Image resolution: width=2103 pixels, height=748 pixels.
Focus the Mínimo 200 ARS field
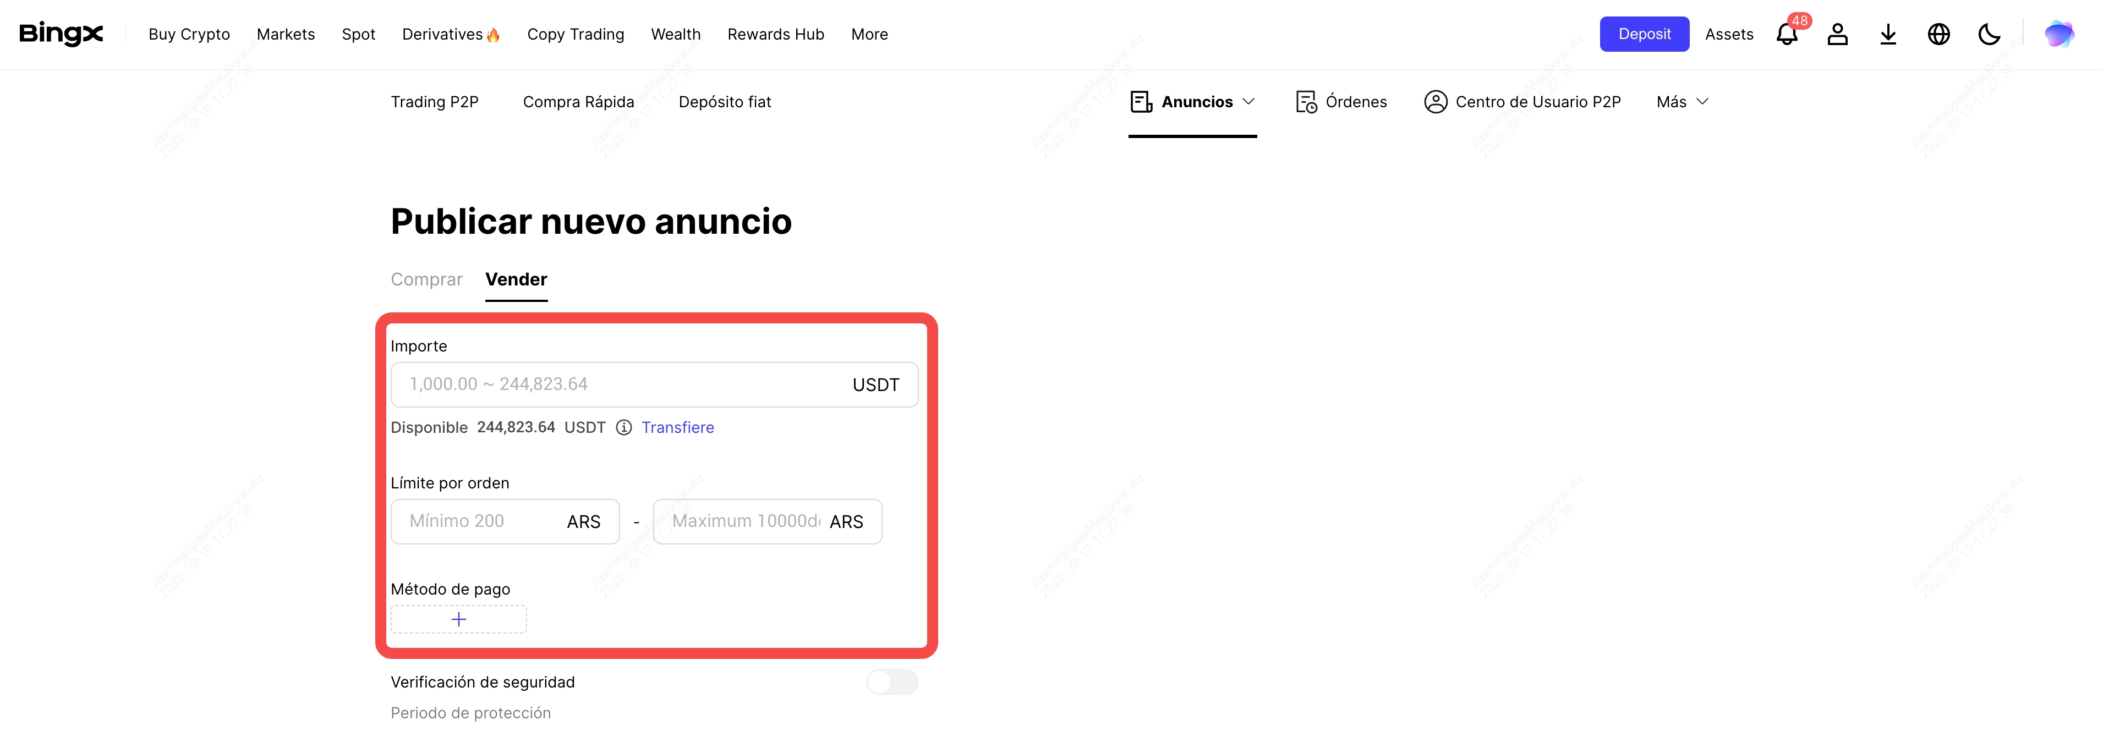pyautogui.click(x=481, y=521)
